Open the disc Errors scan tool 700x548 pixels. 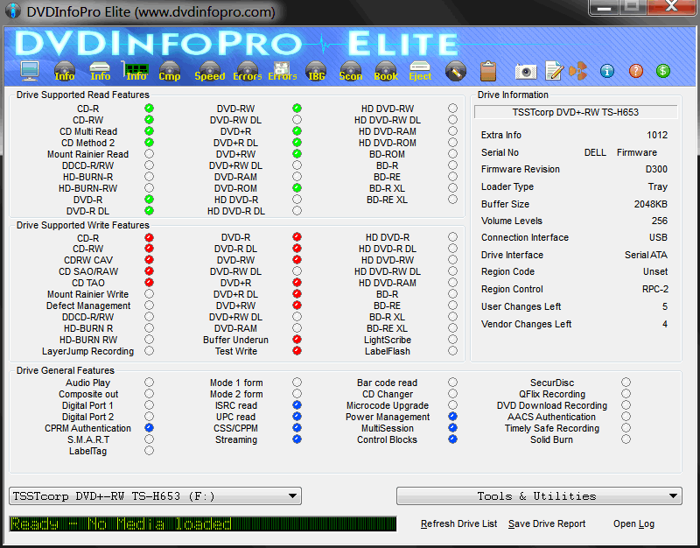click(248, 72)
